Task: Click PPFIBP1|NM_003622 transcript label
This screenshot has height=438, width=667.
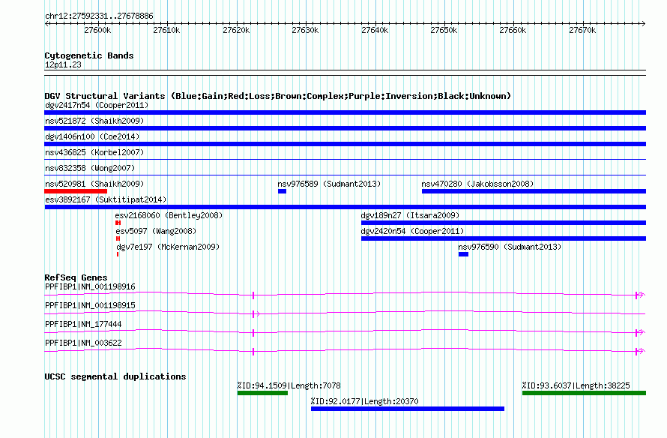Action: tap(83, 343)
